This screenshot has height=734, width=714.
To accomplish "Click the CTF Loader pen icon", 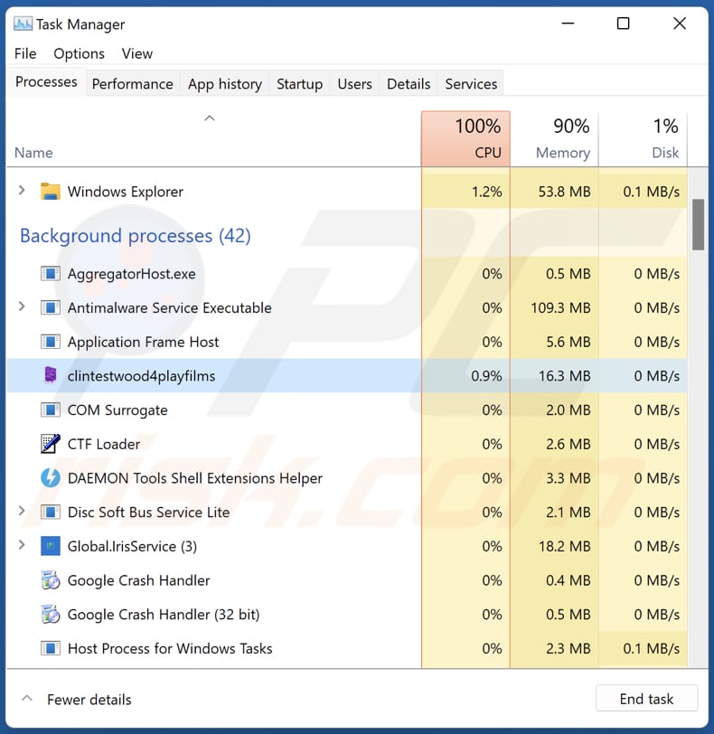I will point(51,444).
